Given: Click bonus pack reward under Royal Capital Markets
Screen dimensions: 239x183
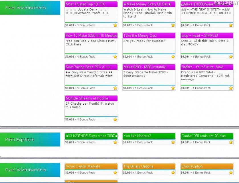Looking at the screenshot, I should (80, 173).
